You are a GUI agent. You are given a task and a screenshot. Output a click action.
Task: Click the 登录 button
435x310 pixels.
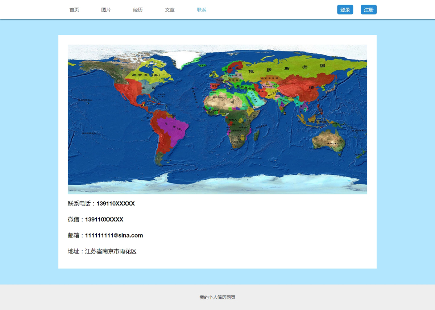(x=345, y=10)
